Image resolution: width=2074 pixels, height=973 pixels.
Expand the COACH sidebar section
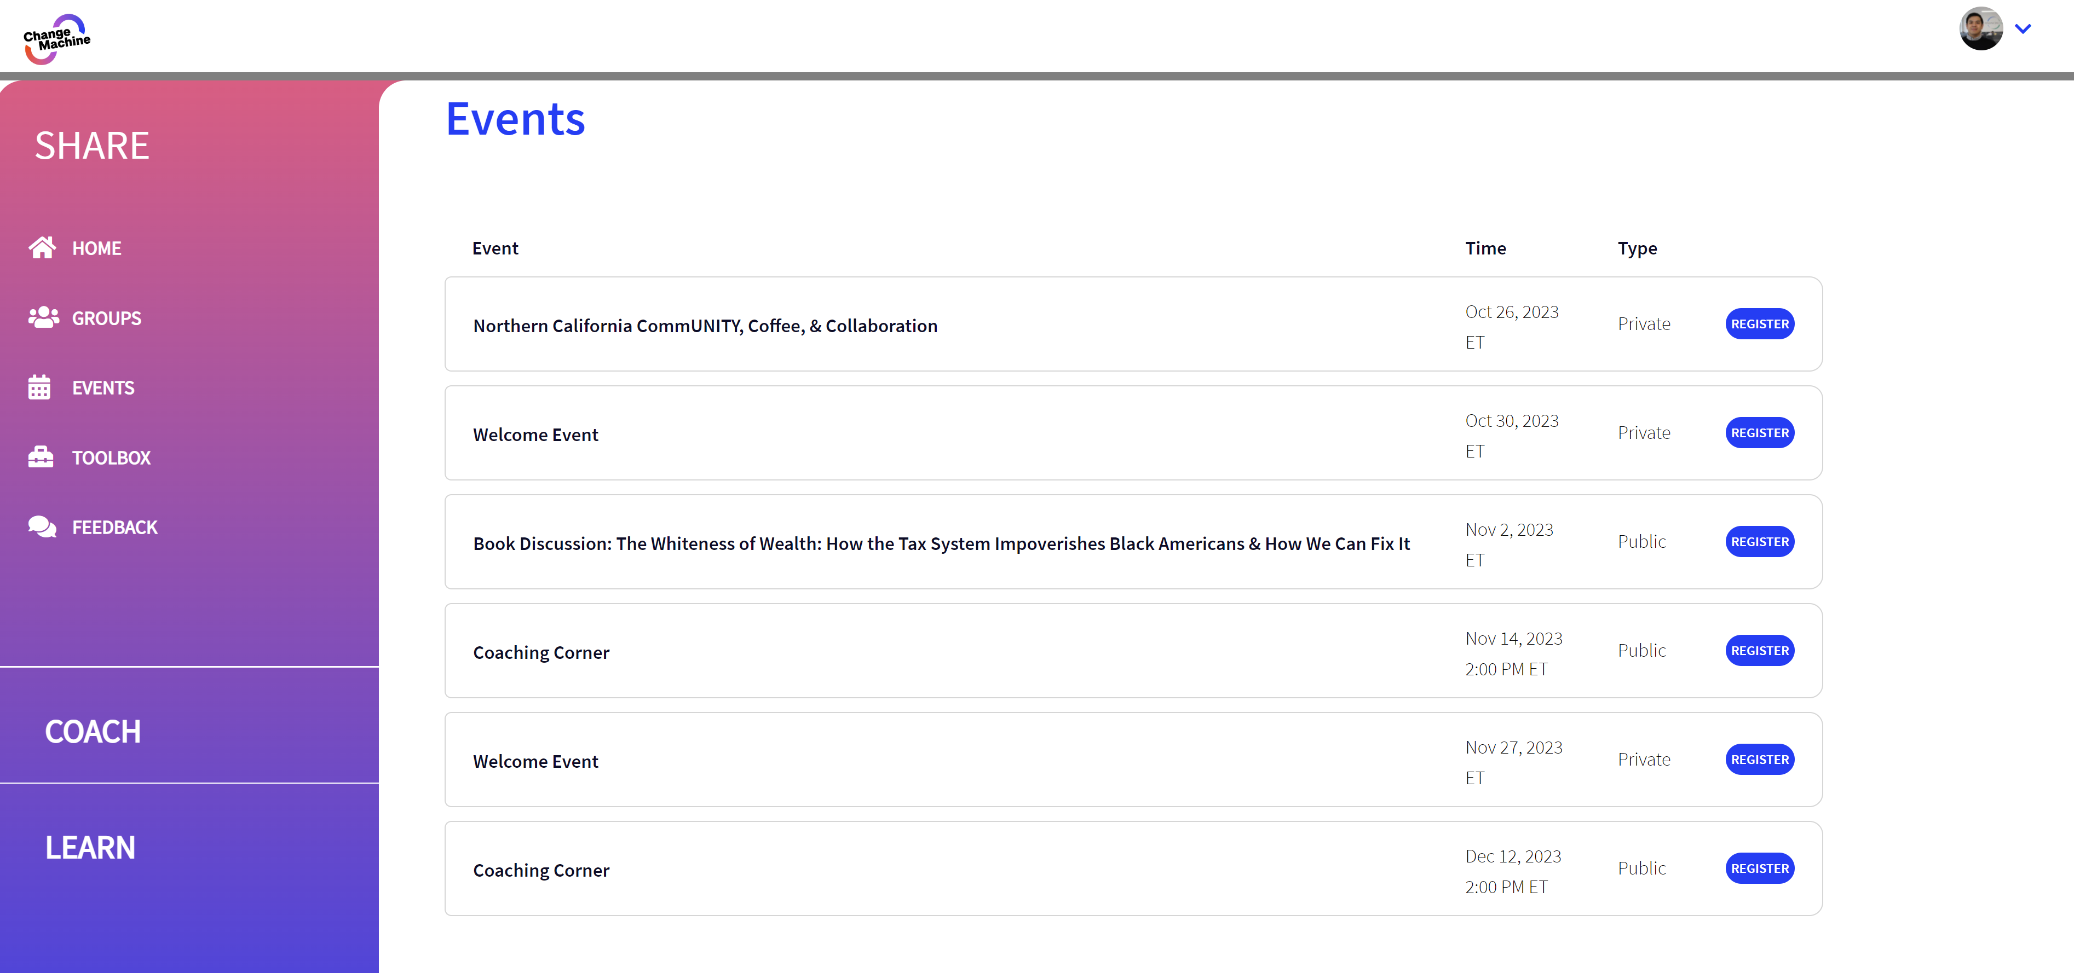pyautogui.click(x=93, y=731)
